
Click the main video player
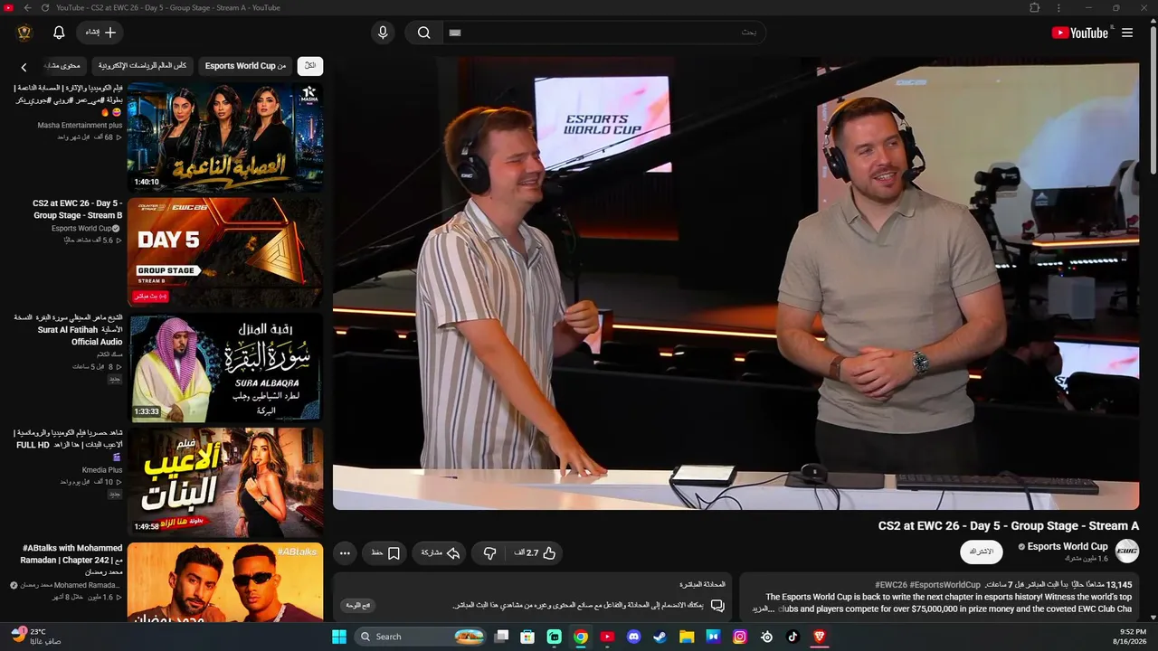tap(736, 283)
